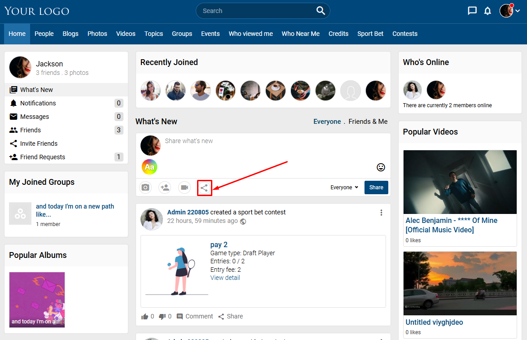Open Alec Benjamin video thumbnail
This screenshot has height=340, width=527.
coord(460,182)
